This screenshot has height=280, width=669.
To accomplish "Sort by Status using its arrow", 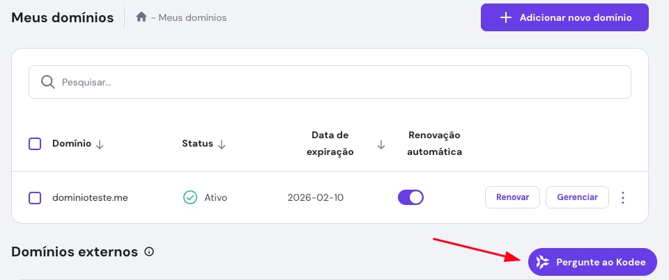I will click(222, 144).
